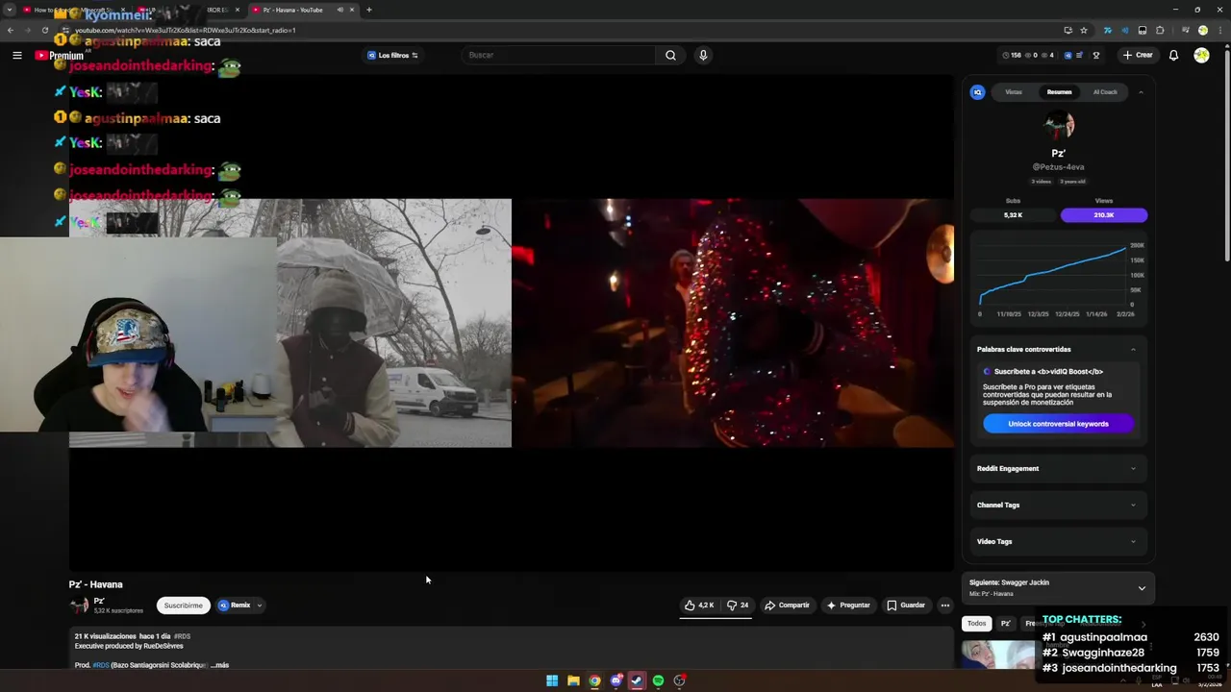1231x692 pixels.
Task: Open dropdown arrow next to Remix
Action: 260,605
